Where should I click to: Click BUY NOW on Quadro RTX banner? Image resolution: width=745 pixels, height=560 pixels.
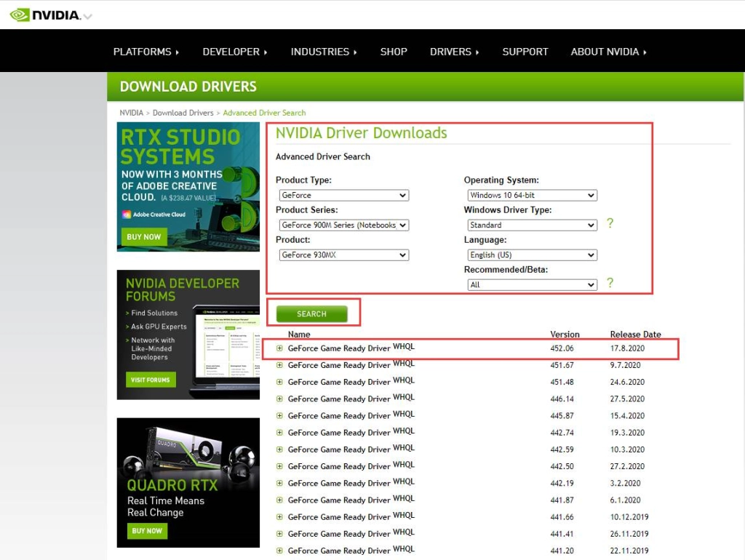(x=147, y=531)
